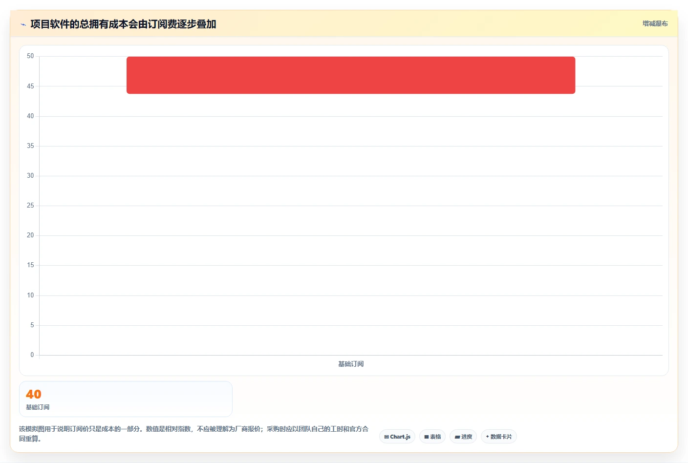
Task: Click the 基础订阅 x-axis label
Action: click(x=351, y=364)
